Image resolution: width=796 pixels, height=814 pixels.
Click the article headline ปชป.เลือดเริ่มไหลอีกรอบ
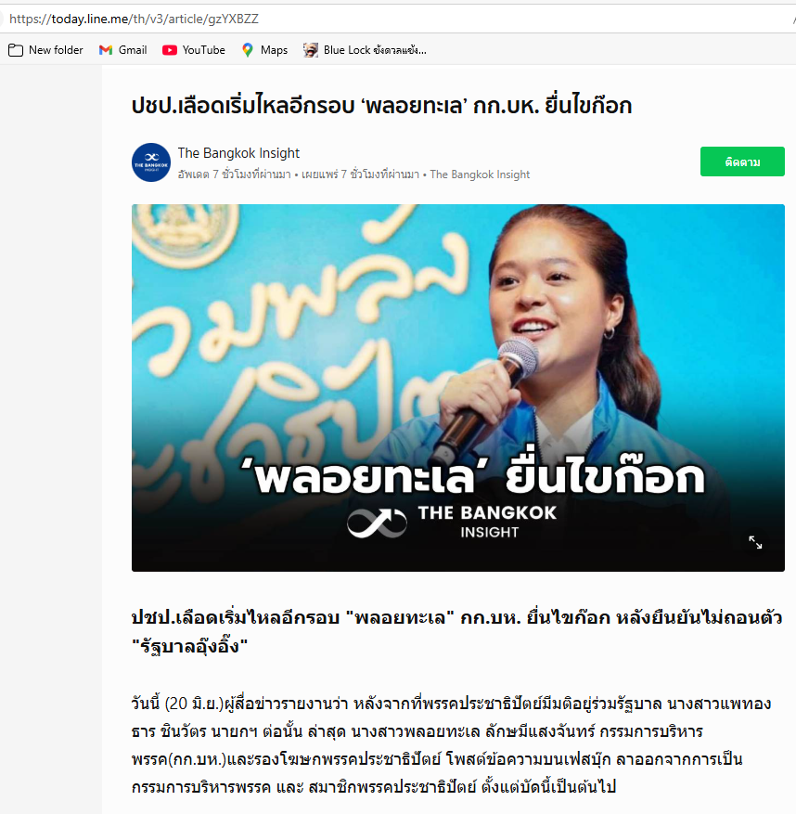[x=381, y=106]
